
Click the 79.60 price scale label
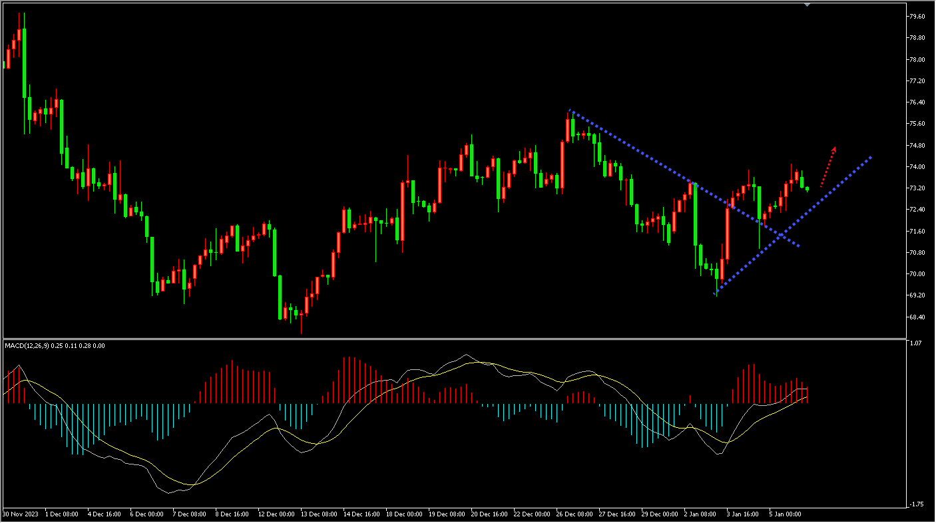916,17
